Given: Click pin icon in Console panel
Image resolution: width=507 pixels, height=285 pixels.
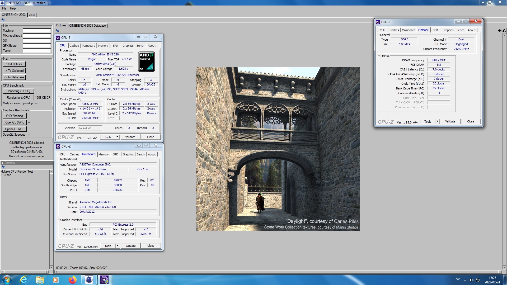Looking at the screenshot, I should point(3,167).
